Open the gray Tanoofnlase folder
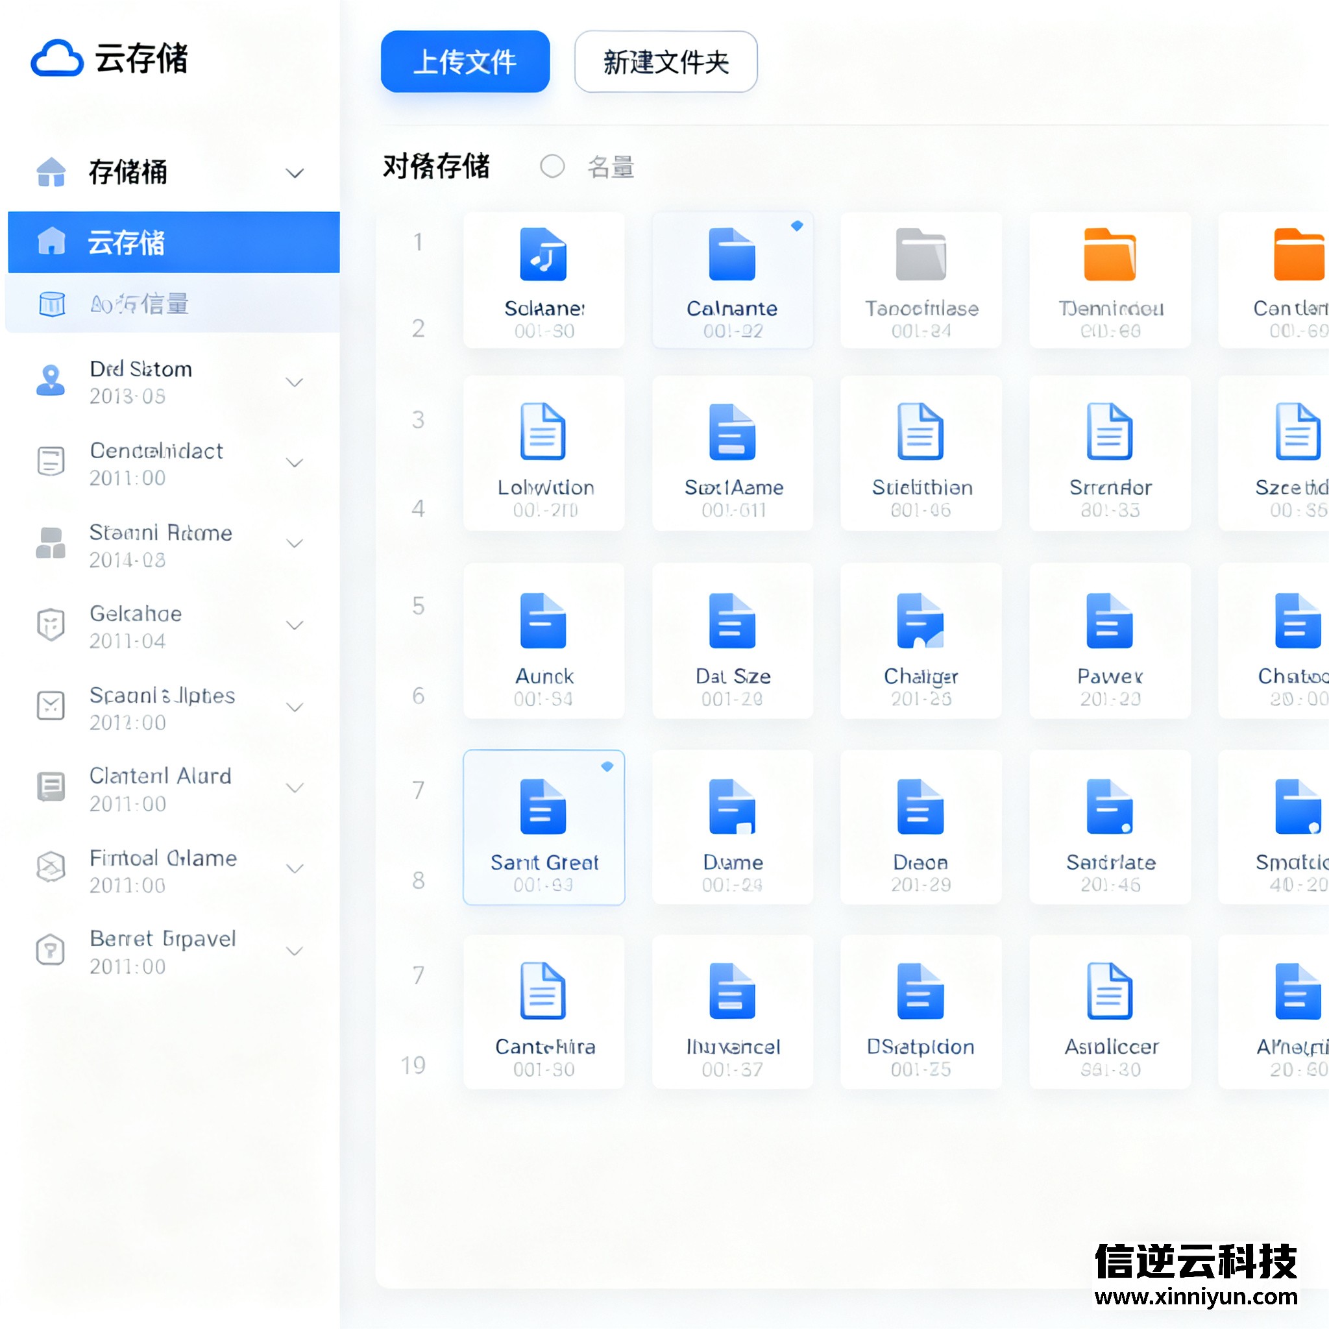This screenshot has width=1329, height=1329. [x=920, y=254]
